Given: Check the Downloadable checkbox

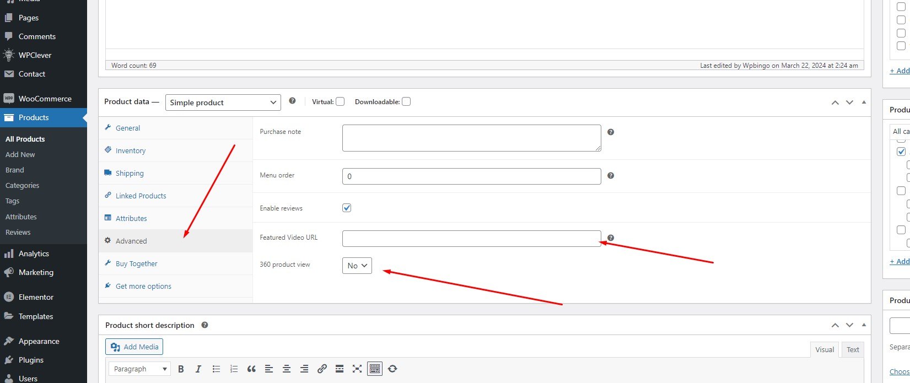Looking at the screenshot, I should (x=406, y=101).
